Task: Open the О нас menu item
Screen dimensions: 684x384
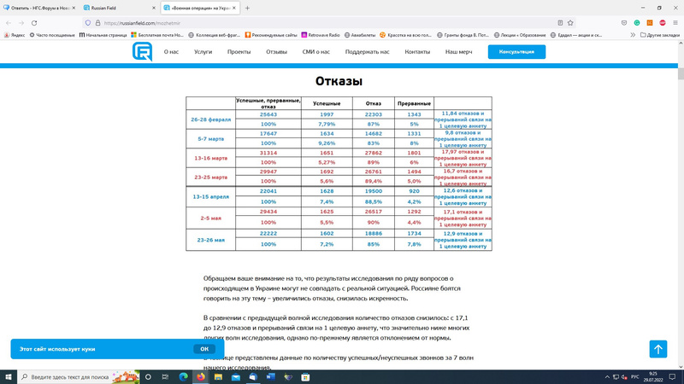Action: (x=172, y=52)
